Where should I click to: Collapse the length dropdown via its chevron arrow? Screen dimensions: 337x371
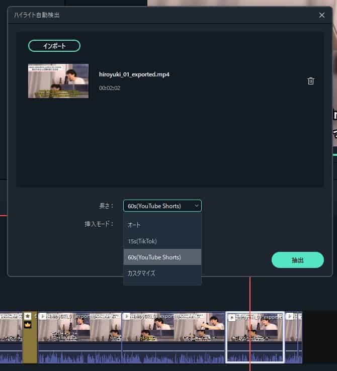tap(195, 206)
